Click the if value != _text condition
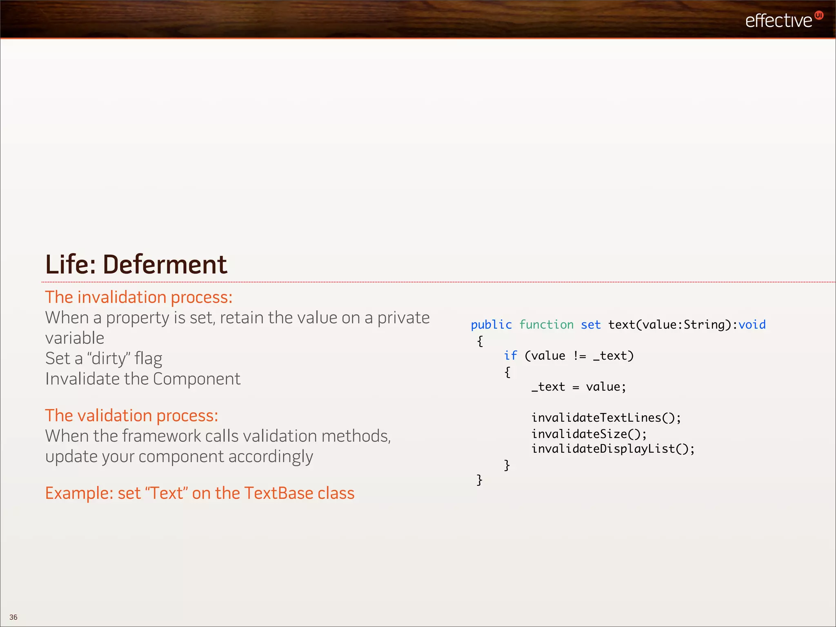The width and height of the screenshot is (836, 627). (569, 356)
